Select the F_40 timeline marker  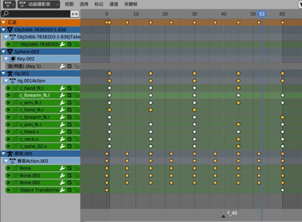click(223, 216)
